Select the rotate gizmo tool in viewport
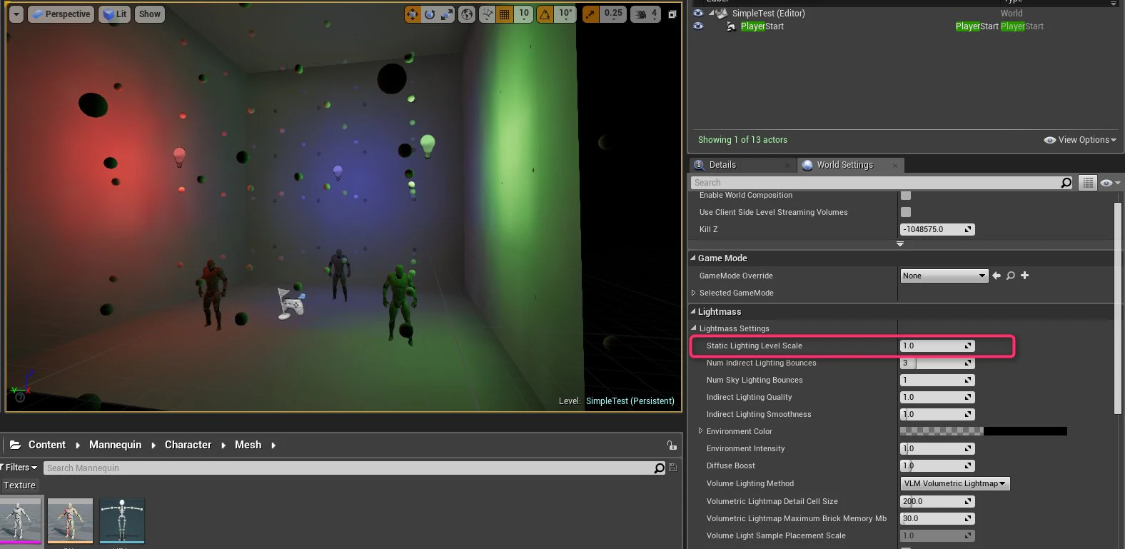 [x=430, y=14]
